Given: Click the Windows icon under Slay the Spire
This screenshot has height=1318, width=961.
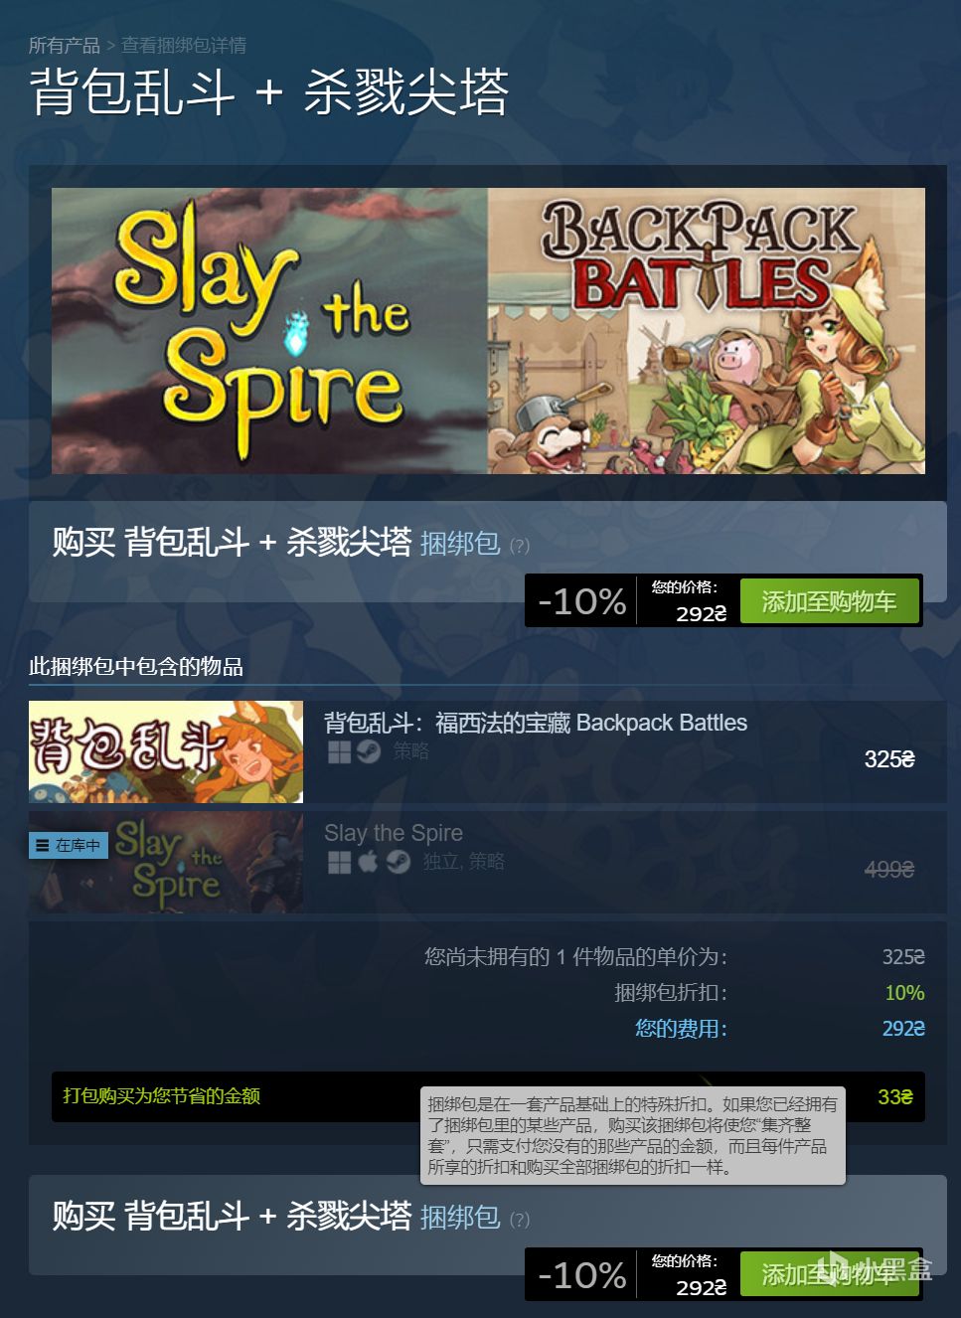Looking at the screenshot, I should (x=340, y=863).
